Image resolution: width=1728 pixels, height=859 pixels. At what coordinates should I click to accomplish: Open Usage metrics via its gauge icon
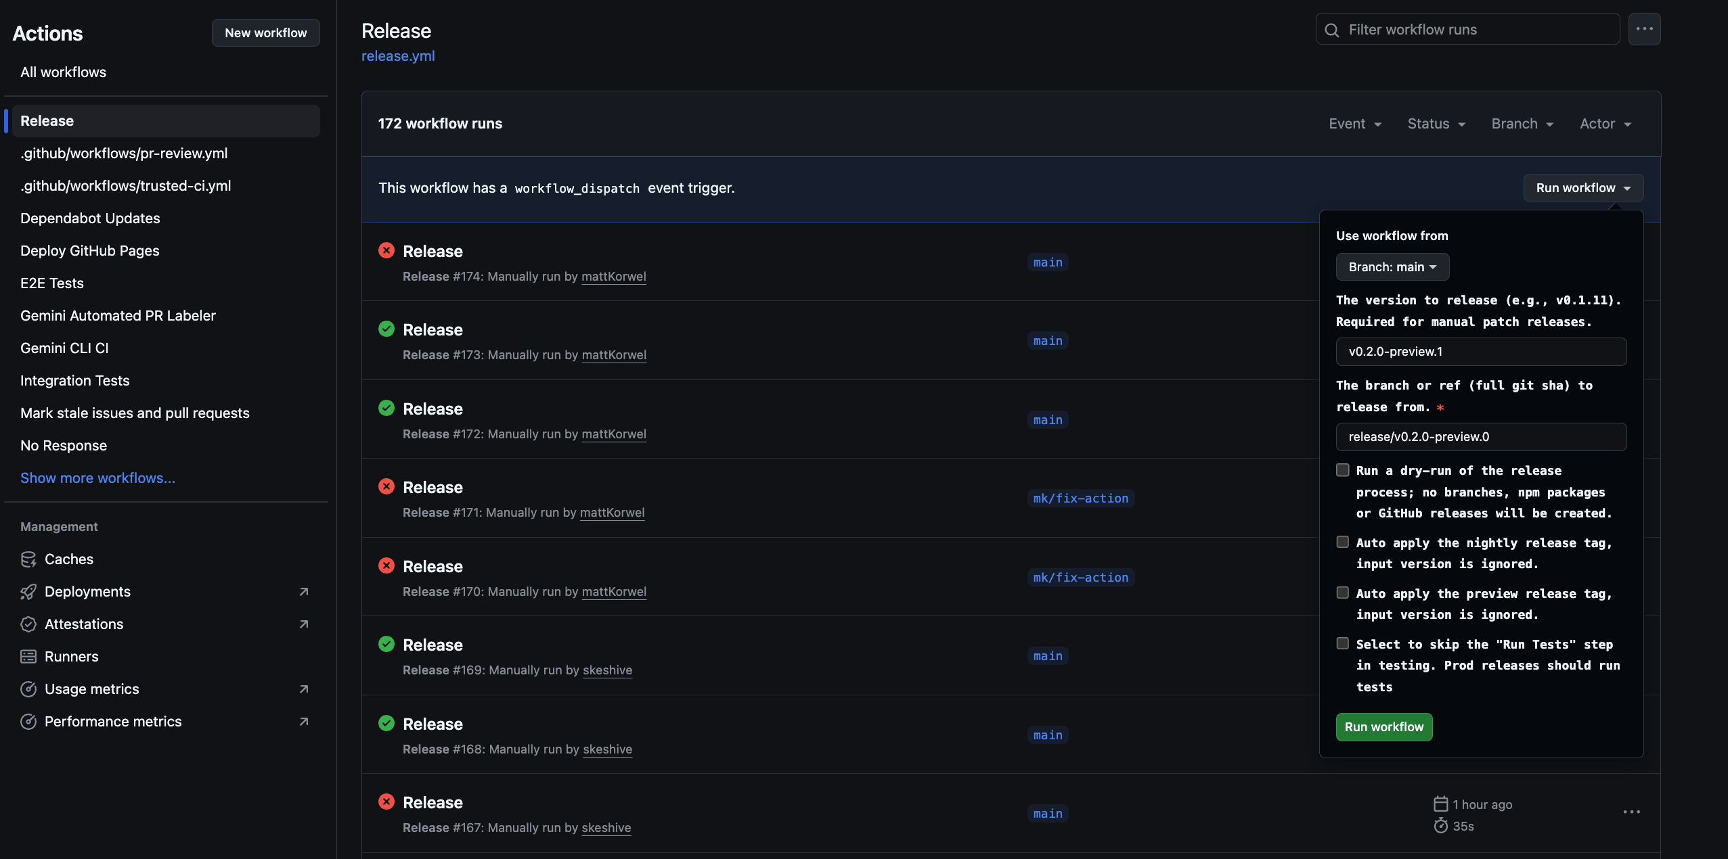coord(29,689)
